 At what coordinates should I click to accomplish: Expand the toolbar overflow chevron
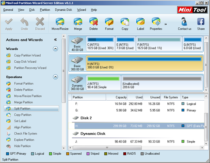[166, 24]
